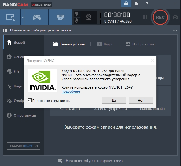Take screenshot with camera icon
This screenshot has width=181, height=166.
click(x=175, y=18)
